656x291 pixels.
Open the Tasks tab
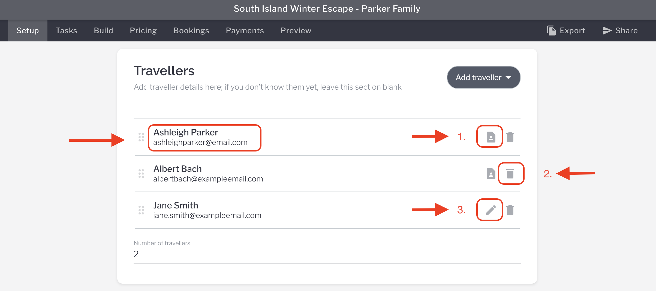pos(66,31)
